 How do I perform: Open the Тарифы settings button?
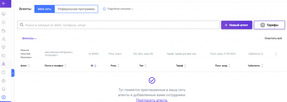point(269,25)
